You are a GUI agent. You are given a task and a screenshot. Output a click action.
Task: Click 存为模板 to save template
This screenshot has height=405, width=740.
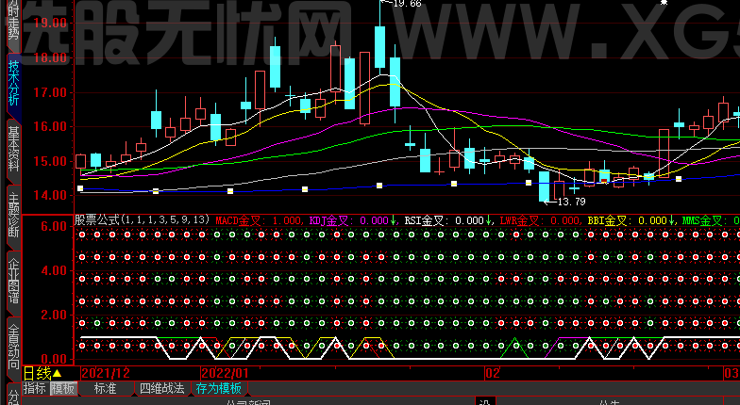(219, 388)
